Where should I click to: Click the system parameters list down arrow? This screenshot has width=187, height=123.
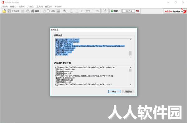coord(130,57)
